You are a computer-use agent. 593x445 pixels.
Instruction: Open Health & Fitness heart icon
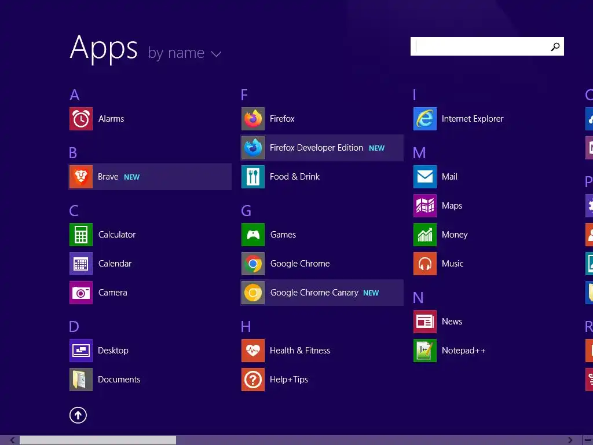tap(253, 351)
